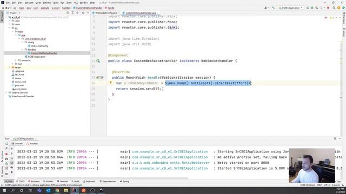This screenshot has height=194, width=346.
Task: Click the locate-in-project target icon
Action: click(x=68, y=13)
